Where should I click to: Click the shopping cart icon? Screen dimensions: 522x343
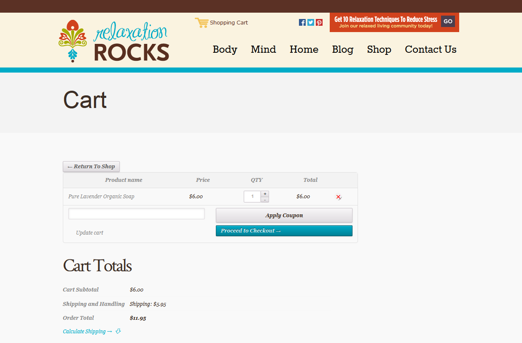[202, 23]
